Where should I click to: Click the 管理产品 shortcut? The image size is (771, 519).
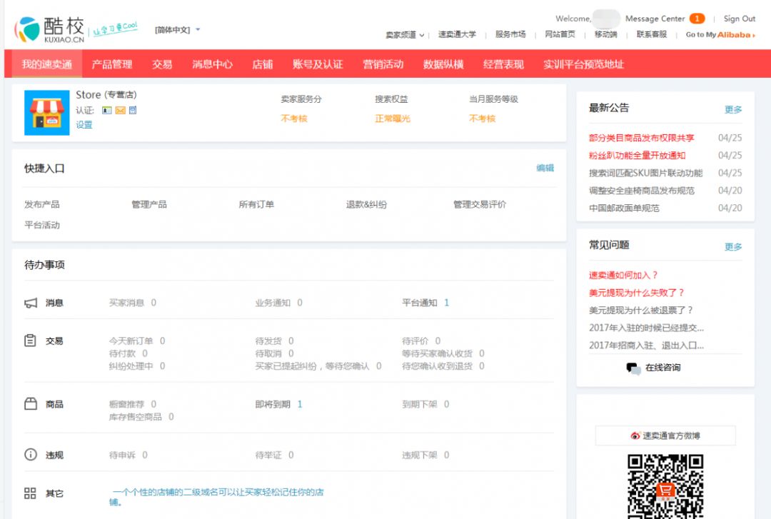(x=149, y=204)
